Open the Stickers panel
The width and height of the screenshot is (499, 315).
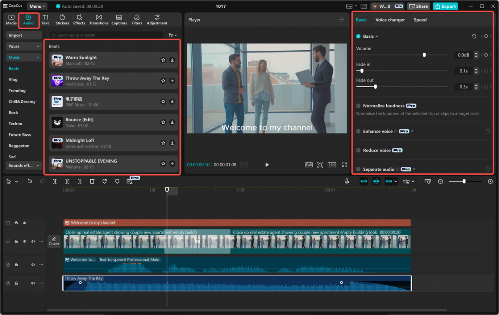pyautogui.click(x=62, y=19)
